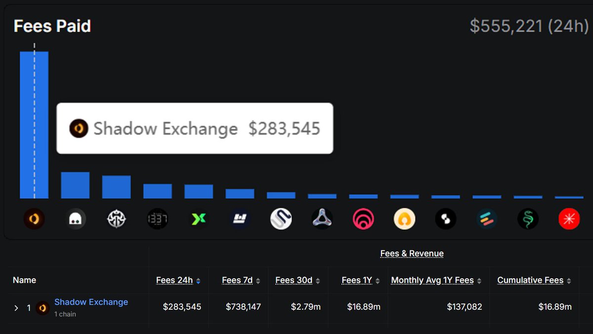Click the '$16.89m' Cumulative Fees cell
Image resolution: width=593 pixels, height=334 pixels.
coord(555,307)
